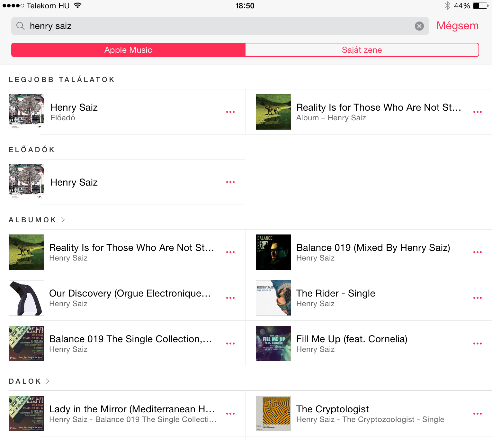
Task: Tap the Wi-Fi status icon
Action: coord(77,5)
